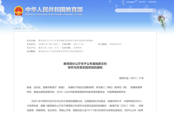Click the 信息名称 value text
This screenshot has height=113, width=174.
(66, 41)
